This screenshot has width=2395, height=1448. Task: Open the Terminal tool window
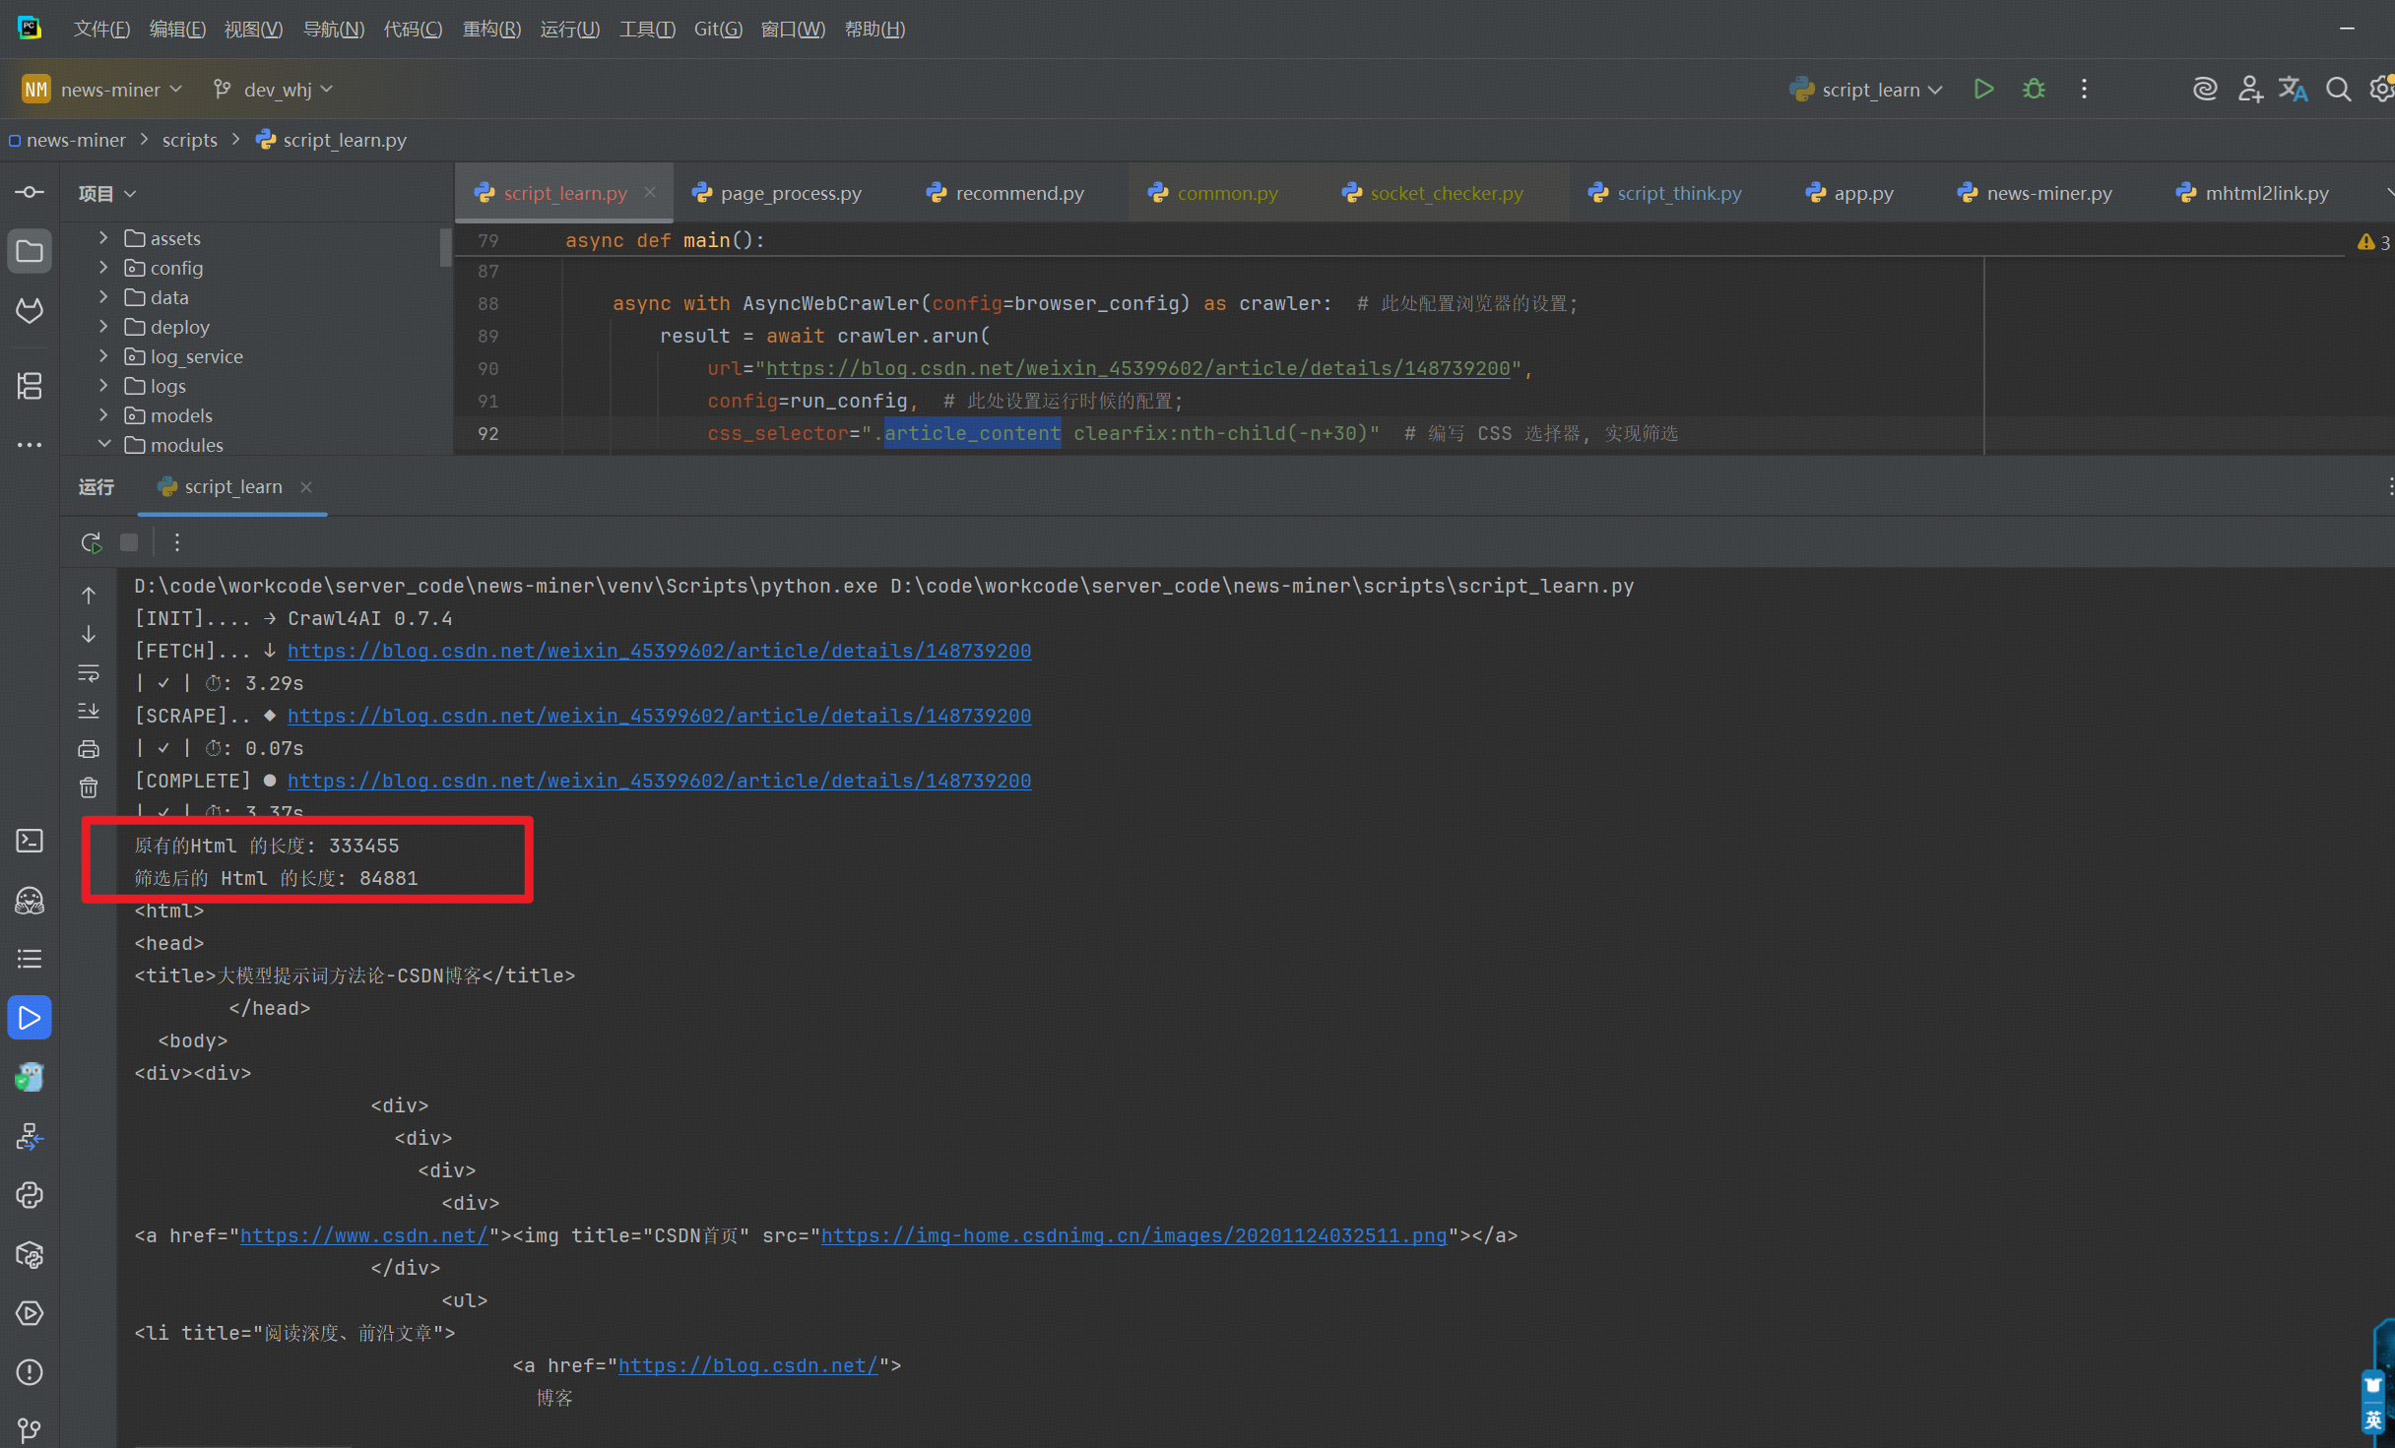pyautogui.click(x=30, y=841)
